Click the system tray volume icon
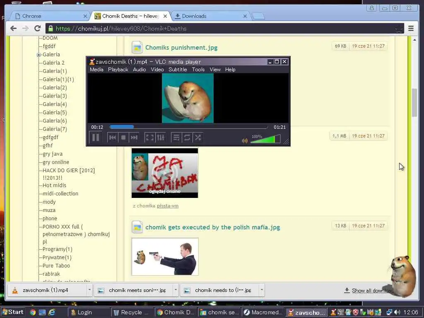This screenshot has width=424, height=318. pyautogui.click(x=397, y=312)
